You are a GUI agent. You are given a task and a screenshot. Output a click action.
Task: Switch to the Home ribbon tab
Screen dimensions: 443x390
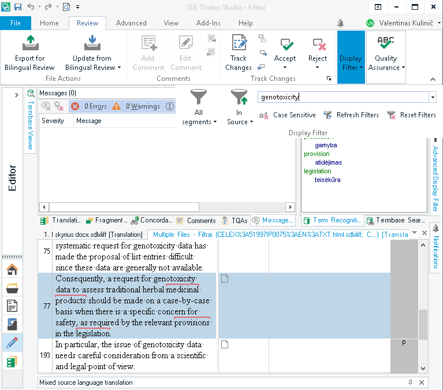click(x=49, y=23)
